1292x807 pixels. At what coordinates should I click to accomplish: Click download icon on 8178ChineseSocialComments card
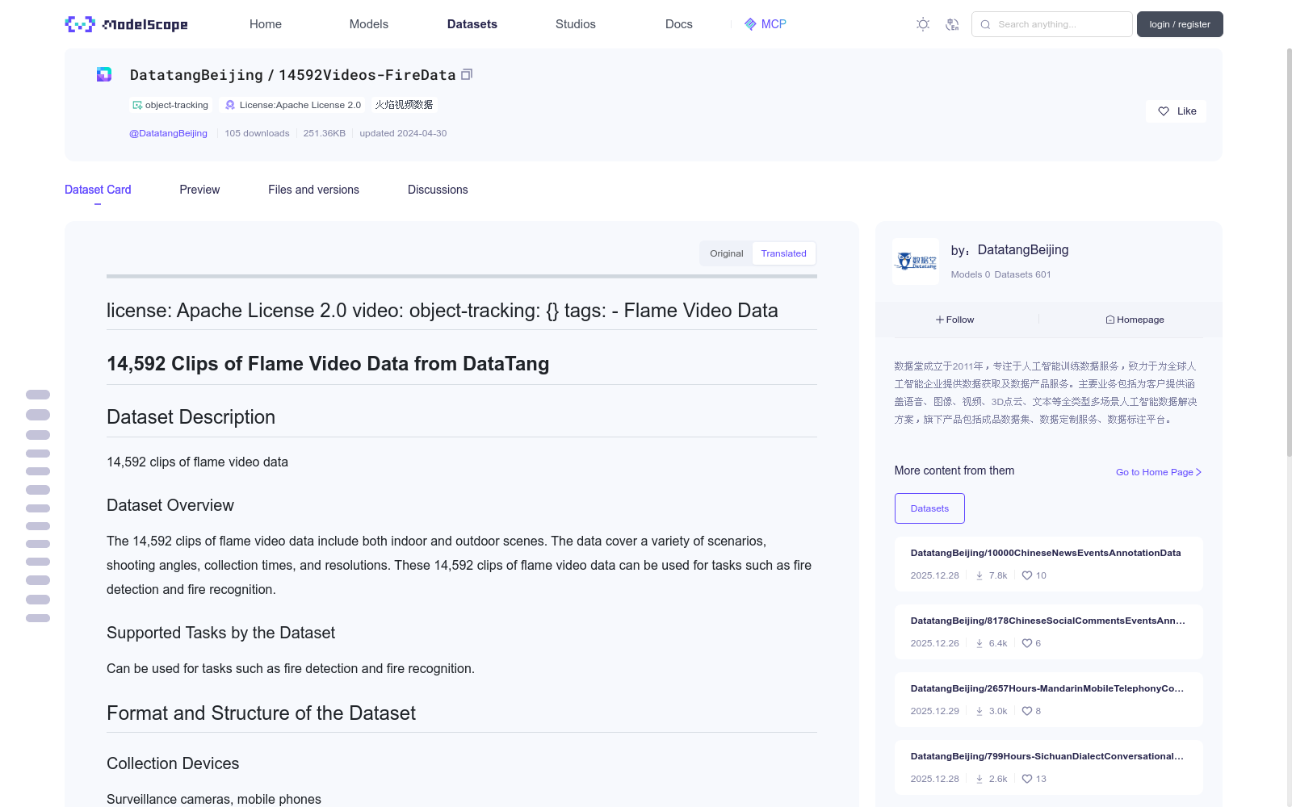[979, 643]
